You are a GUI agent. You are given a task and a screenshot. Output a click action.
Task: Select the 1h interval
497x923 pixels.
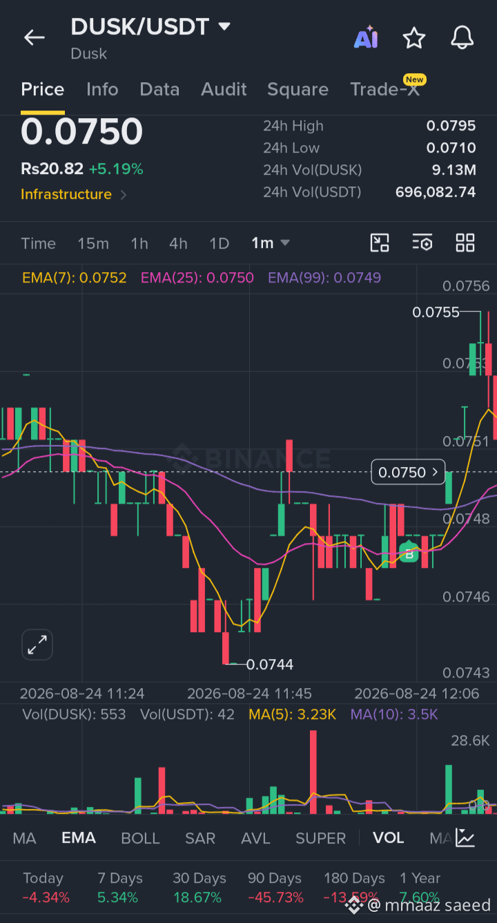[x=139, y=243]
